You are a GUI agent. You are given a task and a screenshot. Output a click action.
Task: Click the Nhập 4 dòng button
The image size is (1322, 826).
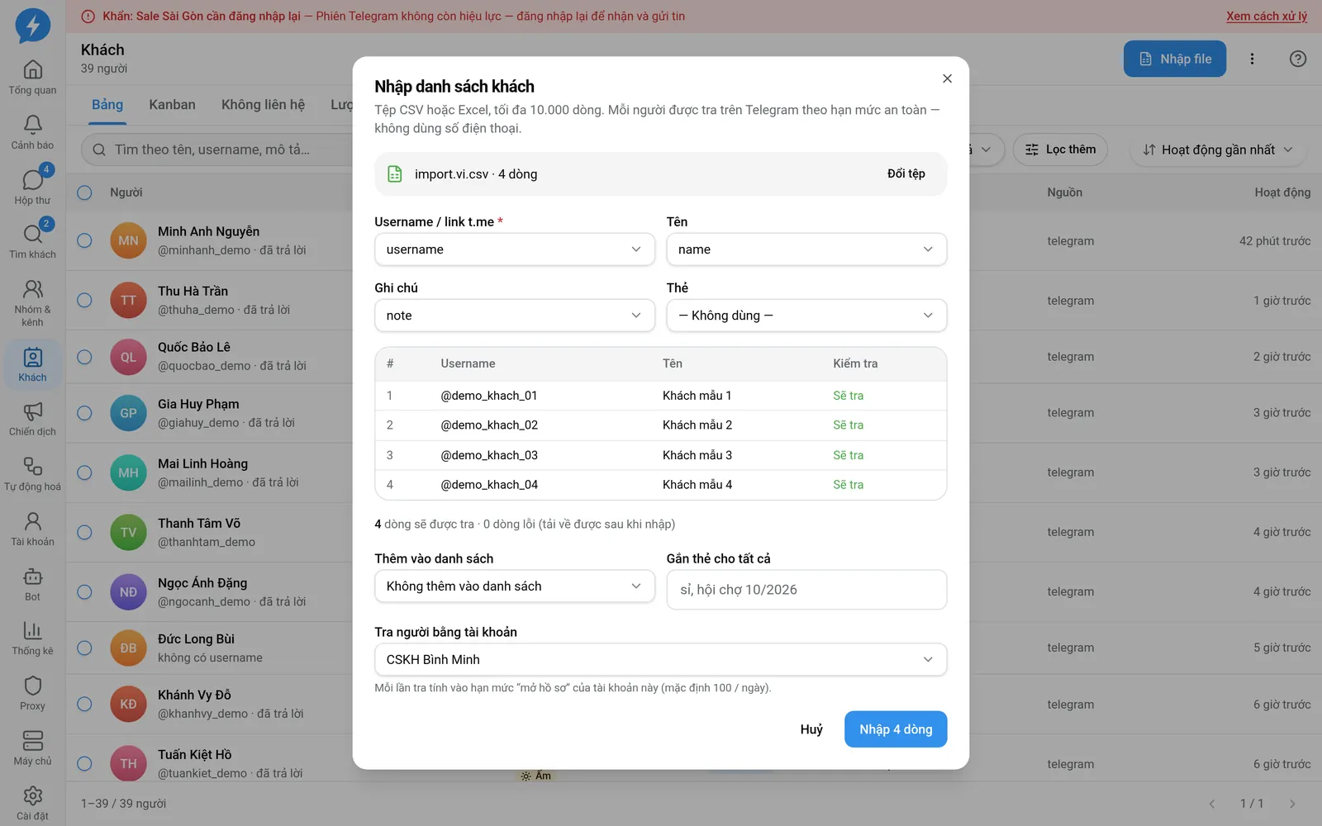pyautogui.click(x=896, y=729)
